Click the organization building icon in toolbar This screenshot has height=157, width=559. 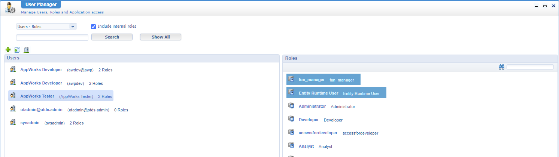point(26,50)
